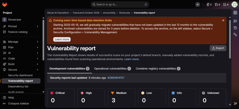Viewport: 239px width, 109px height.
Task: Open Showcase project in sidebar
Action: 15,20
